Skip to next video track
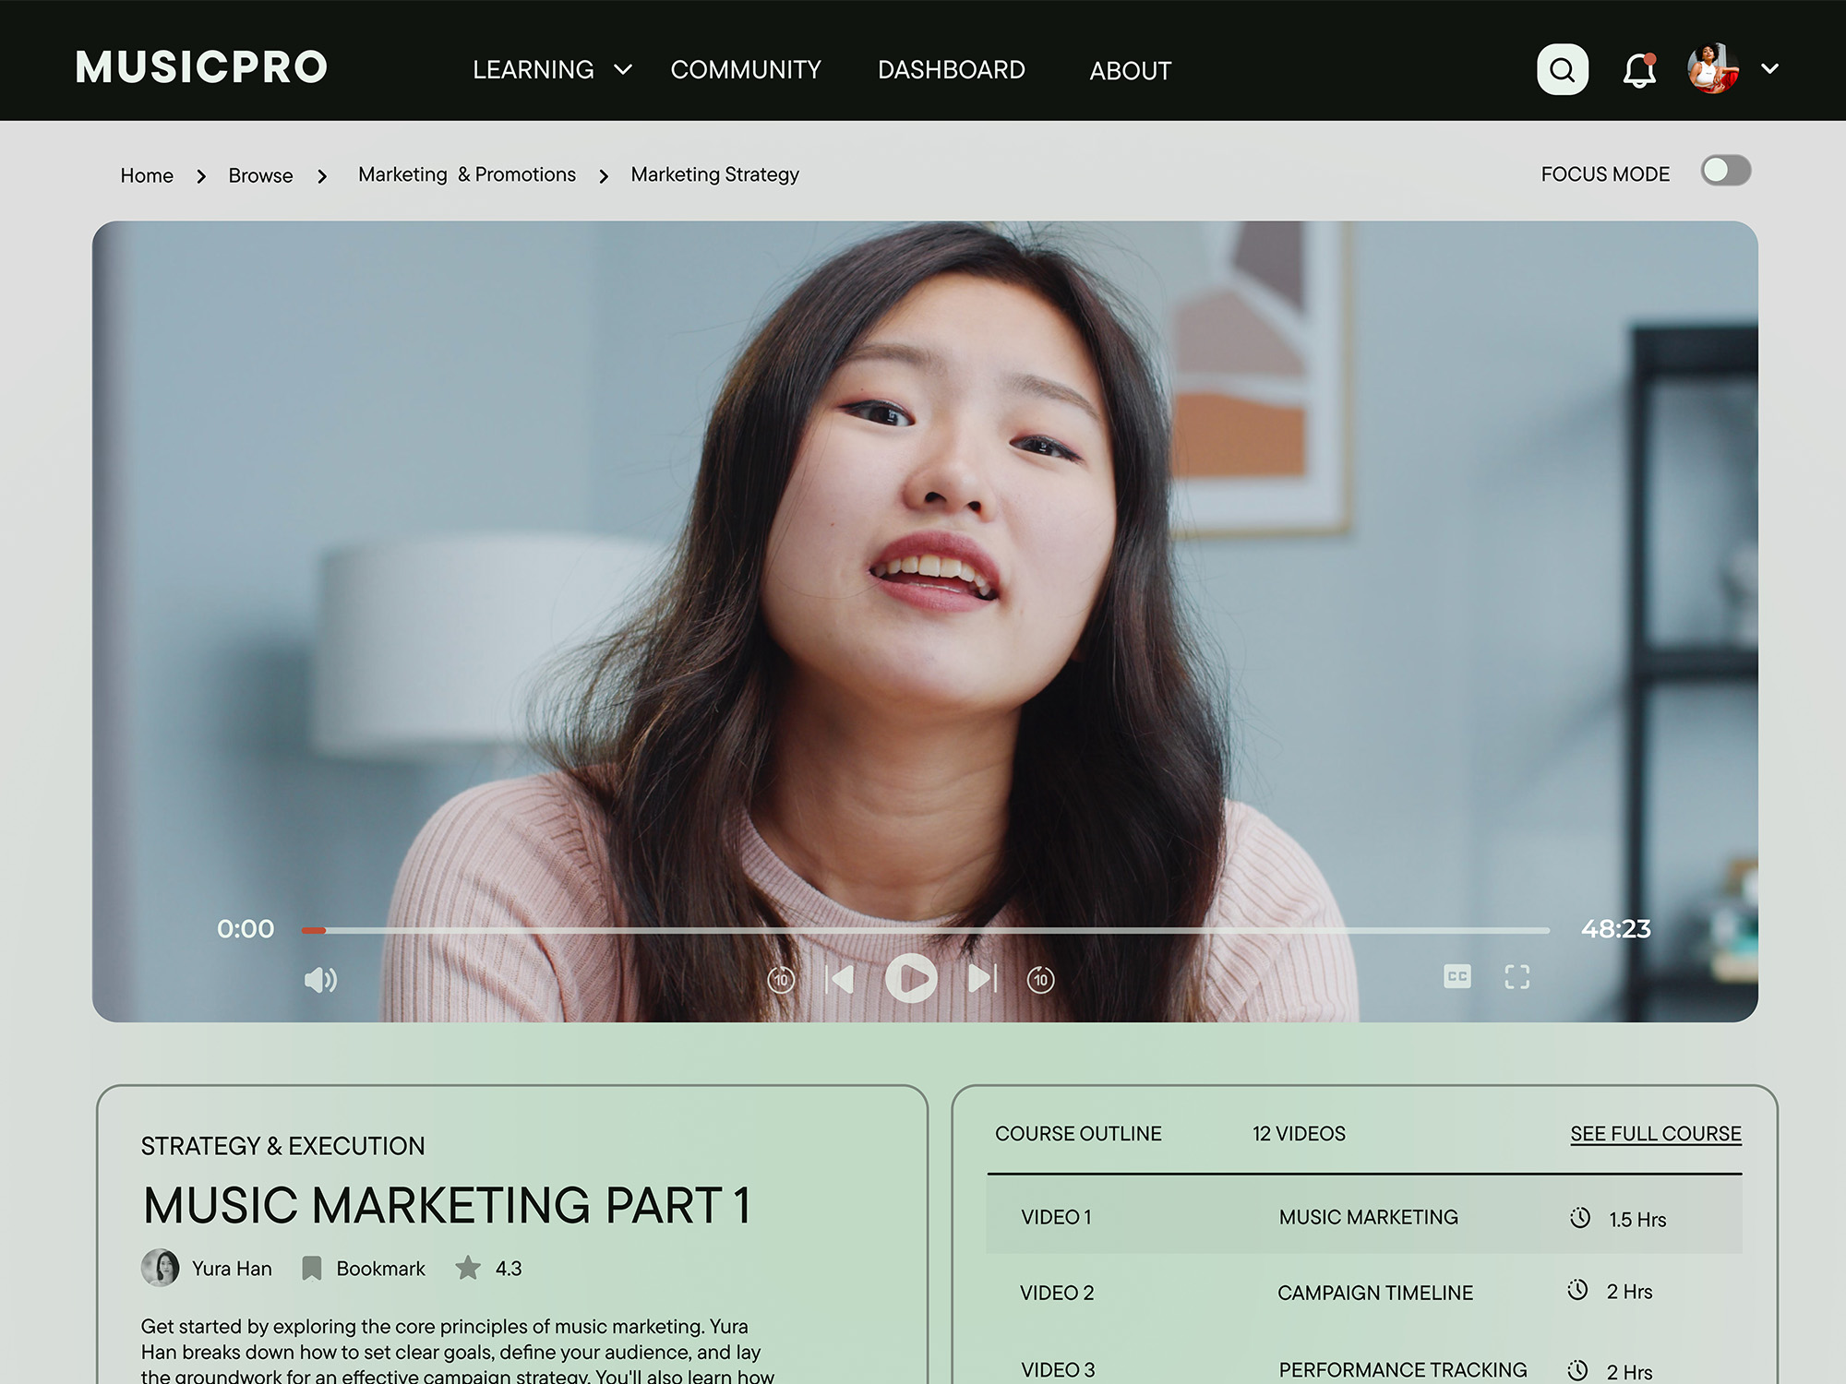Image resolution: width=1846 pixels, height=1384 pixels. 982,979
